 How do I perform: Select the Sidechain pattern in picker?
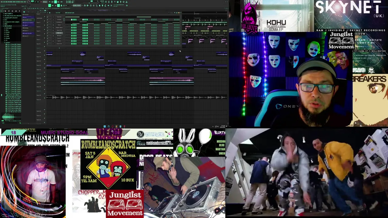28,15
